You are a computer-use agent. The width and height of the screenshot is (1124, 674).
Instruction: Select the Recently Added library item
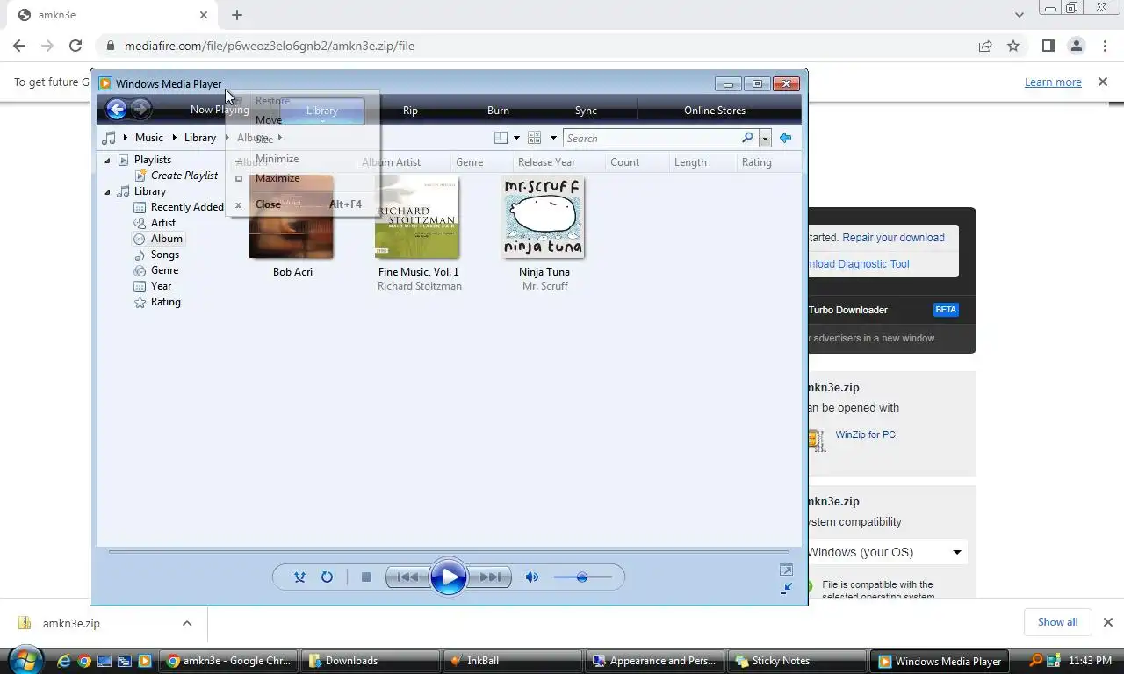pyautogui.click(x=187, y=207)
